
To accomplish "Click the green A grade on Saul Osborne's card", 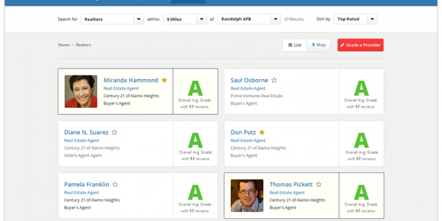I will point(361,88).
